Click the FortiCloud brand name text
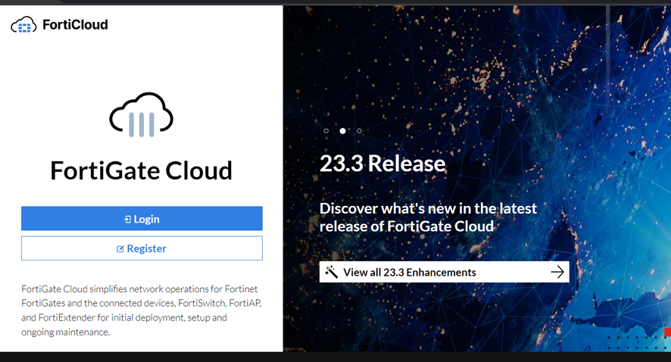Viewport: 671px width, 362px height. [75, 25]
